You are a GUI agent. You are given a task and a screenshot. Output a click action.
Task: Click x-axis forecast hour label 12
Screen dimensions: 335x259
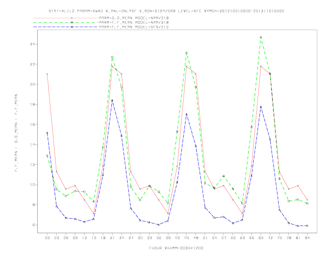click(x=85, y=238)
